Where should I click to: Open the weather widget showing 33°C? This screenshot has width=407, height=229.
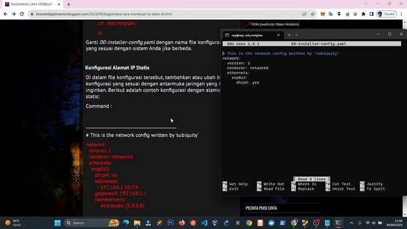point(13,223)
